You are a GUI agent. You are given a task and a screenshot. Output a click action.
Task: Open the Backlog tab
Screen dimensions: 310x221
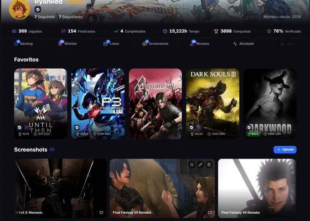tap(23, 44)
